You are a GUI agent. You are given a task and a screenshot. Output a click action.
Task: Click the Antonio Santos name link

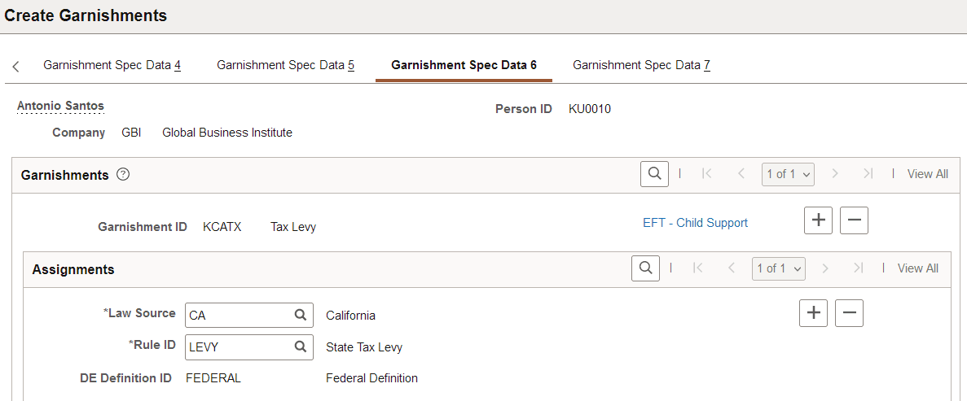(60, 106)
